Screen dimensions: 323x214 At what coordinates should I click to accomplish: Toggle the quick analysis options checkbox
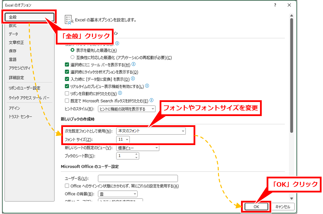(x=67, y=72)
